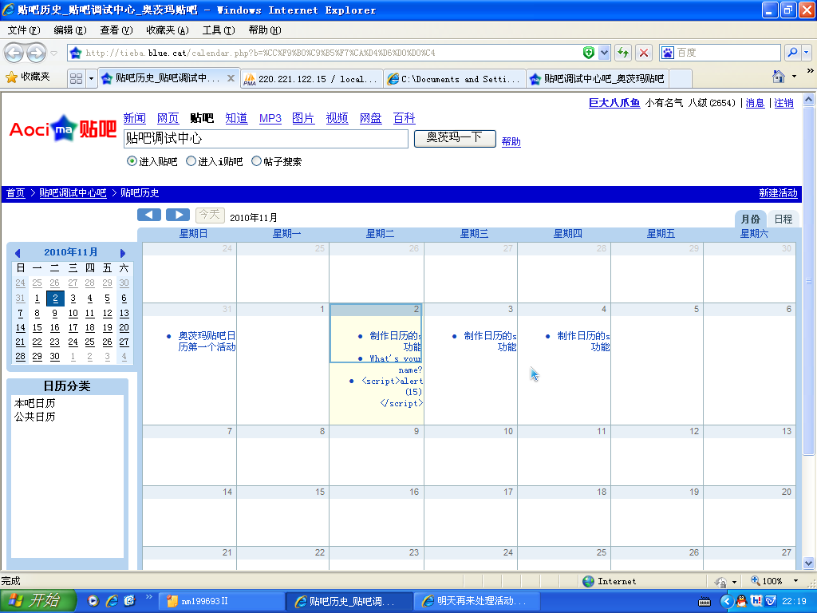Switch to the C:\Documents and Setti... tab
The width and height of the screenshot is (817, 613).
(454, 79)
